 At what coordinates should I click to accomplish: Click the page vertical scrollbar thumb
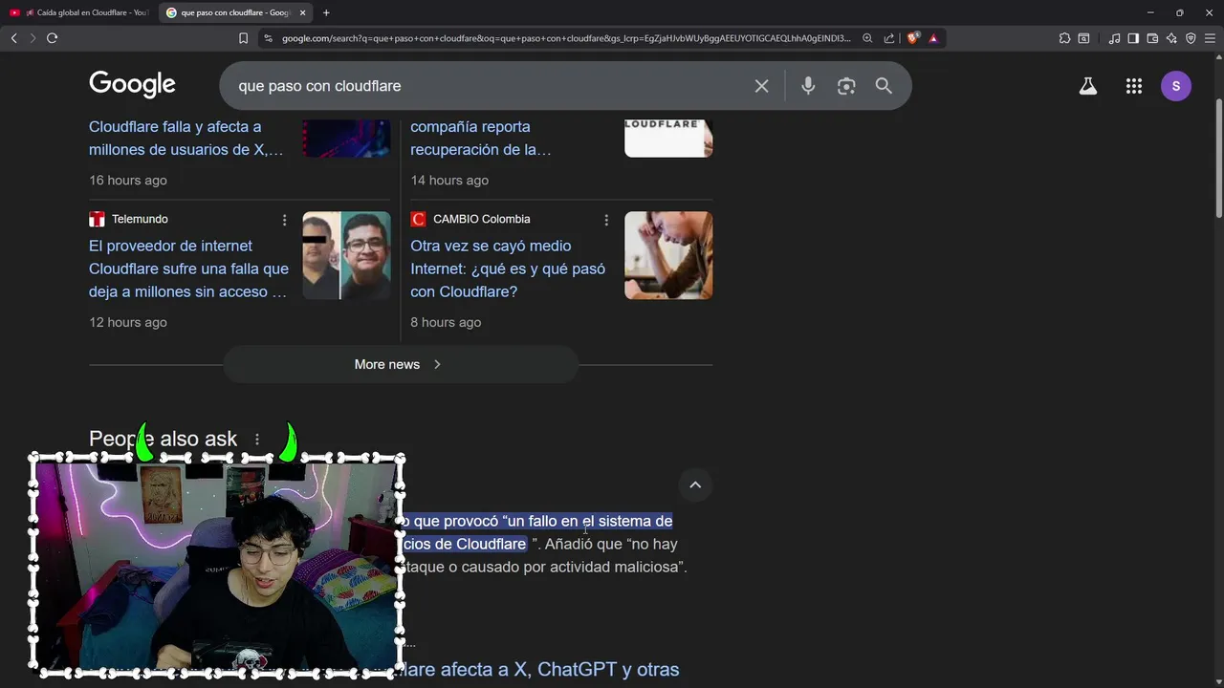coord(1218,158)
